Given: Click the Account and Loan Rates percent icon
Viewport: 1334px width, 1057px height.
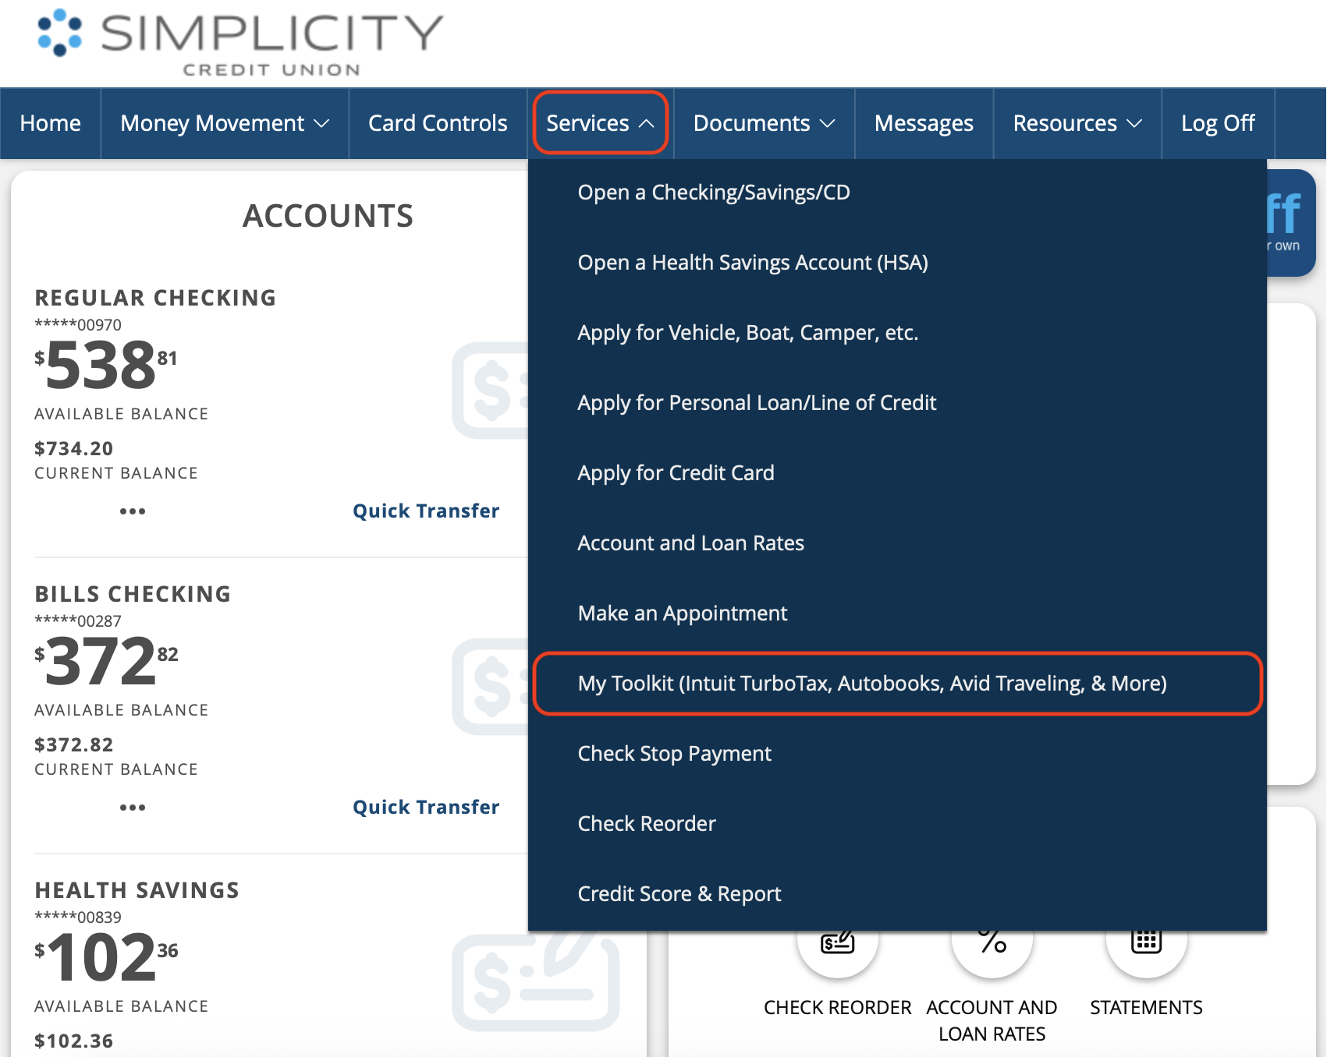Looking at the screenshot, I should tap(992, 945).
